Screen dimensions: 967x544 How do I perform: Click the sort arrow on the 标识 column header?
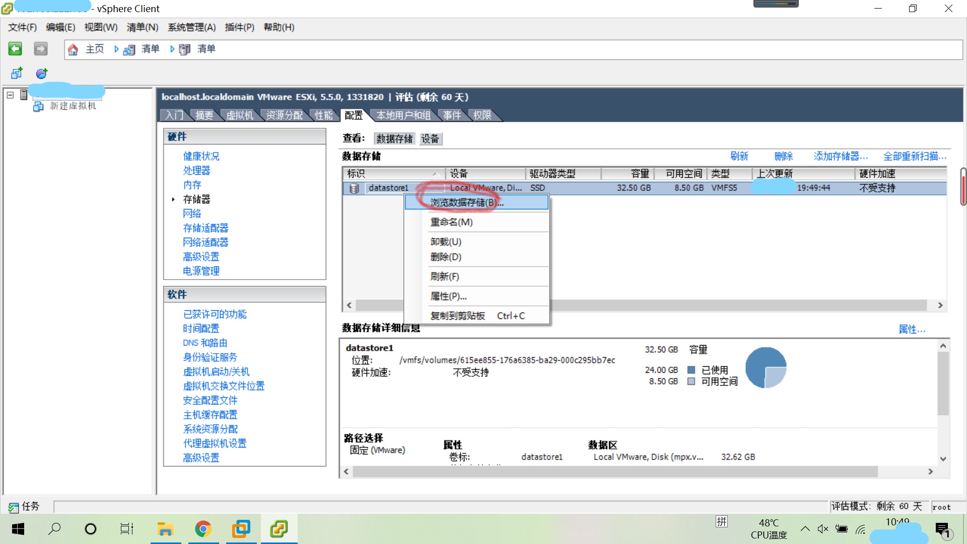pyautogui.click(x=435, y=173)
